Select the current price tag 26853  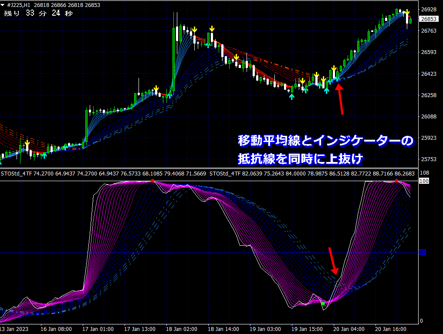click(x=429, y=19)
